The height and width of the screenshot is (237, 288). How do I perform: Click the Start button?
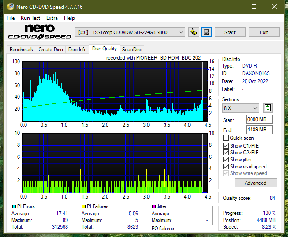coord(230,32)
